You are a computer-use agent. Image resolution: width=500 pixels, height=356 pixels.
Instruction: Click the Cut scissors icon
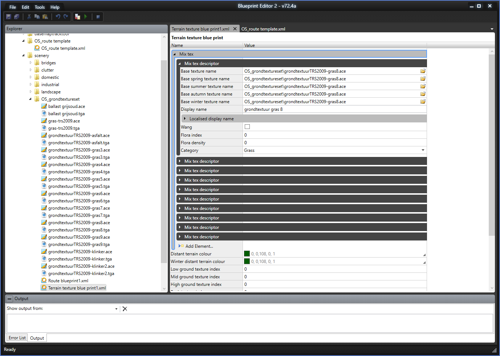pos(29,17)
